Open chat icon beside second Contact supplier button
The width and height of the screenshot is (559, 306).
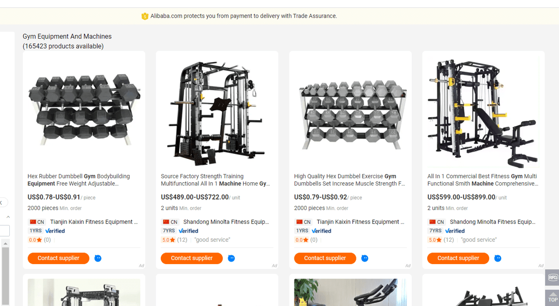point(231,258)
